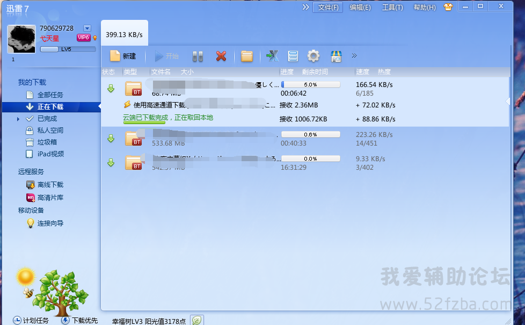This screenshot has height=325, width=525.
Task: Open 已完成 completed list
Action: (47, 119)
